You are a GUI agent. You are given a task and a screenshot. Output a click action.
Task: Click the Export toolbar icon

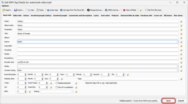click(19, 10)
